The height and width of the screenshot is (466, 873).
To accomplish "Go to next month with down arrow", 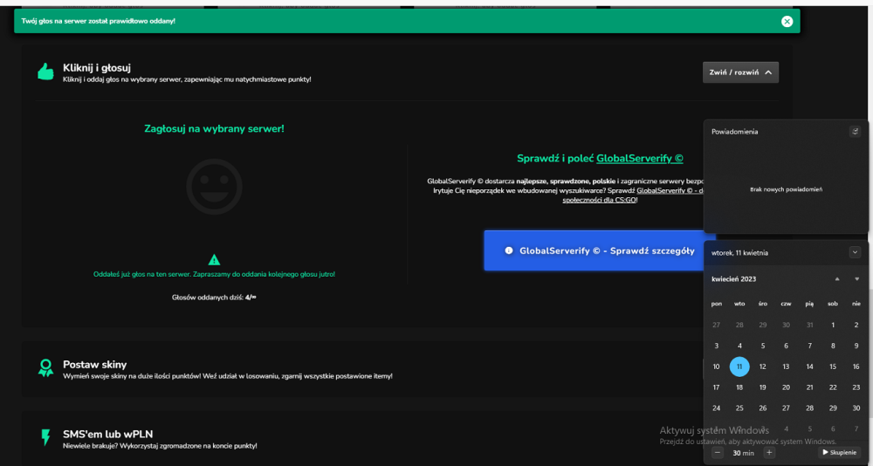I will tap(857, 279).
